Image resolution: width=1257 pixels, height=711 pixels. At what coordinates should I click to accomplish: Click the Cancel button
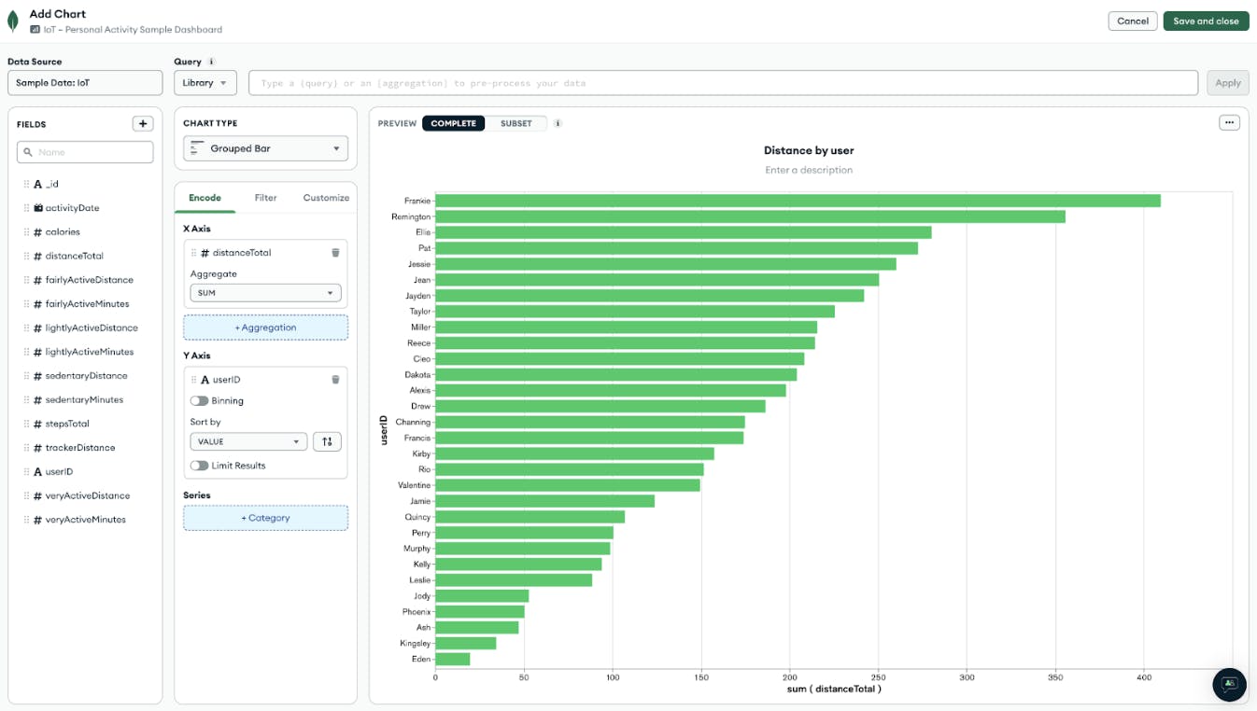point(1133,21)
